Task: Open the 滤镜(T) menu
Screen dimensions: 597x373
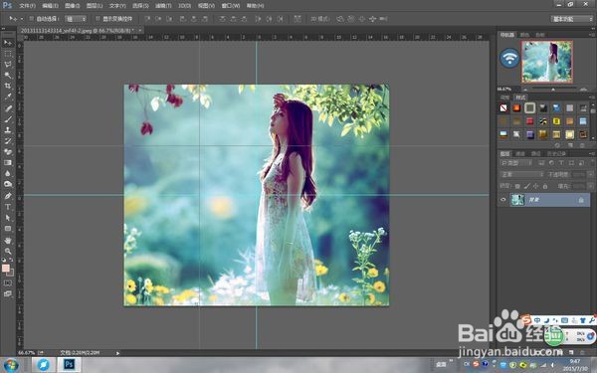Action: point(163,6)
